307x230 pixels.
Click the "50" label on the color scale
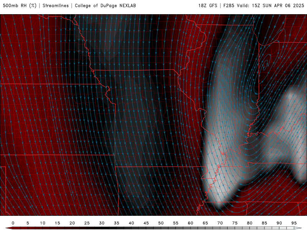pyautogui.click(x=161, y=223)
